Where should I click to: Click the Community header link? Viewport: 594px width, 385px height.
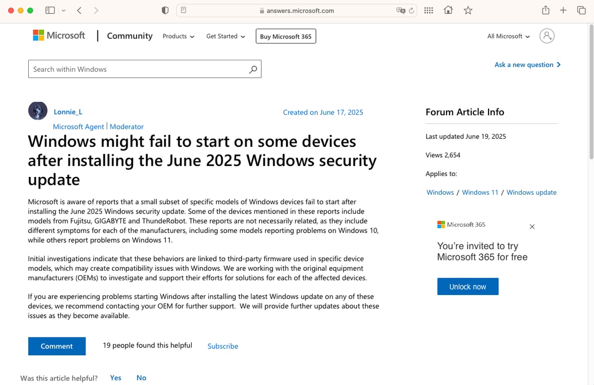[130, 36]
